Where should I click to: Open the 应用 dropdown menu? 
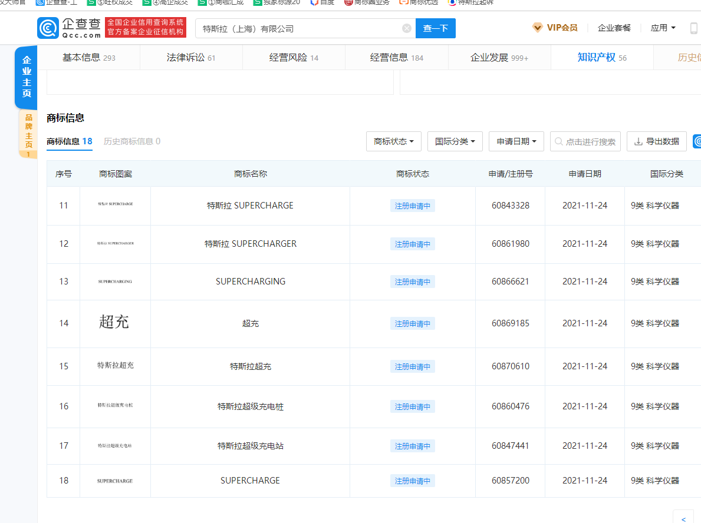(x=663, y=28)
